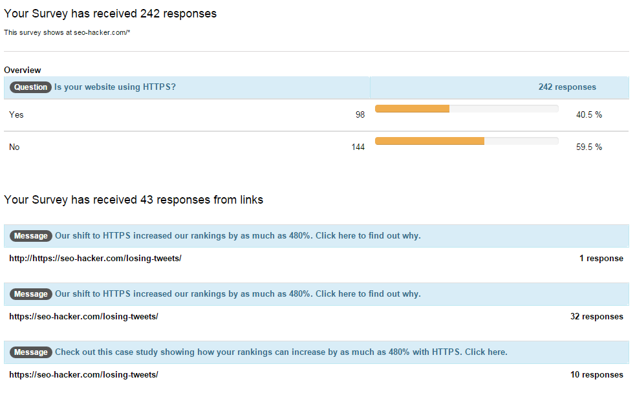Viewport: 635px width, 395px height.
Task: Select the "Yes" answer row label
Action: 16,114
